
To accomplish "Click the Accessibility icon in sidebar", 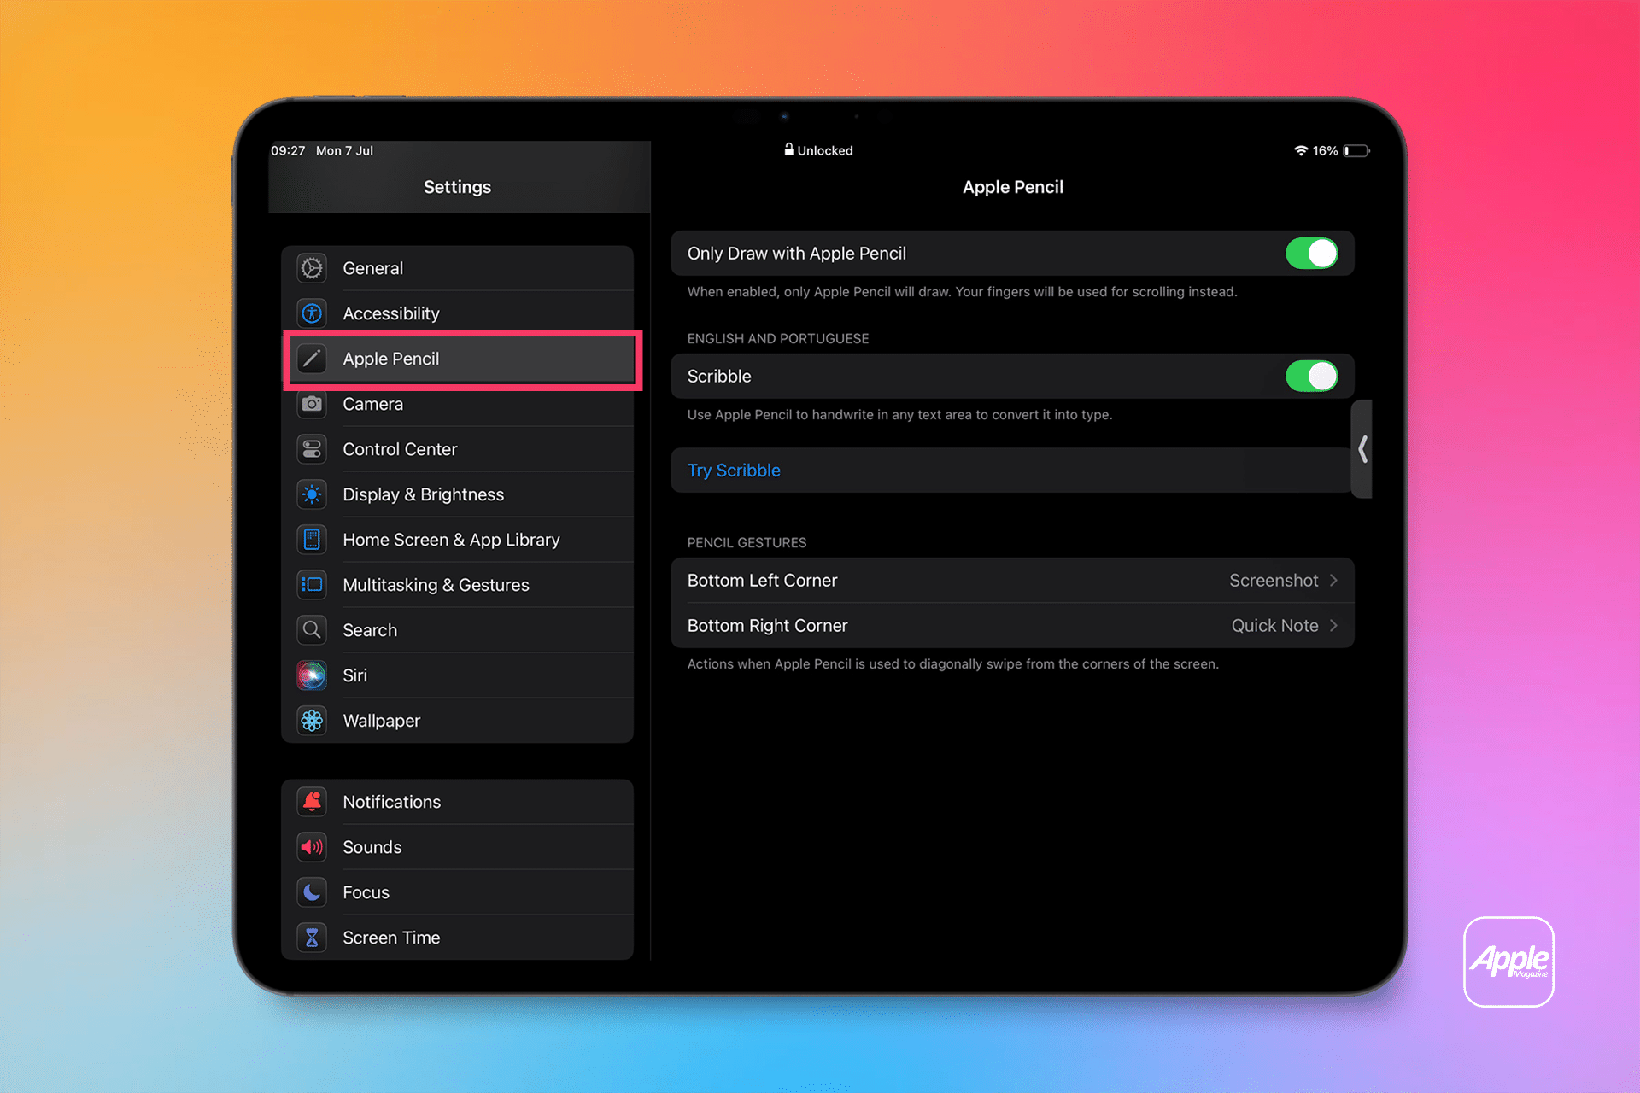I will [312, 313].
